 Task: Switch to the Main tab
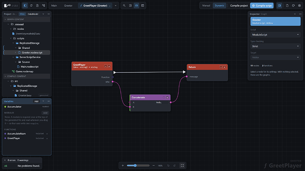(x=54, y=6)
